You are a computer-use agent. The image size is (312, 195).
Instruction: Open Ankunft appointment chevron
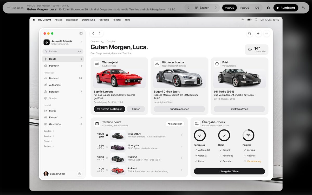(181, 170)
